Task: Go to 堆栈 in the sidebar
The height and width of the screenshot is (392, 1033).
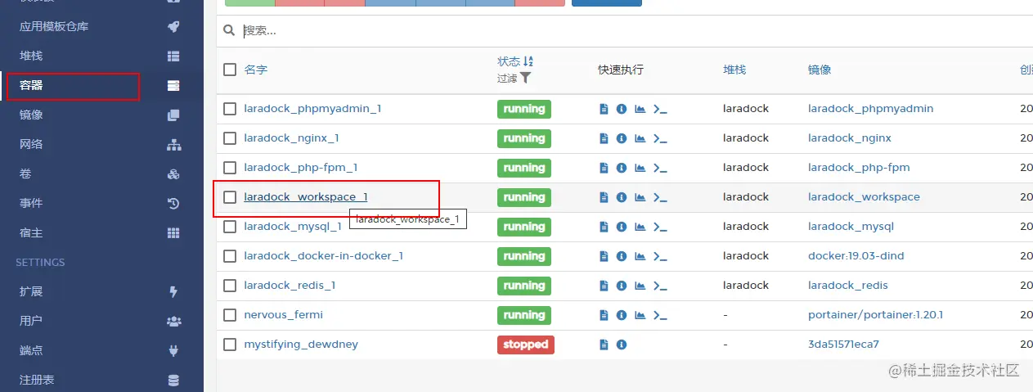Action: pyautogui.click(x=31, y=56)
